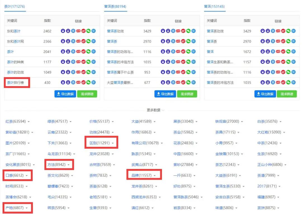The image size is (302, 214).
Task: Select the 普洱(153145) tab
Action: (214, 6)
